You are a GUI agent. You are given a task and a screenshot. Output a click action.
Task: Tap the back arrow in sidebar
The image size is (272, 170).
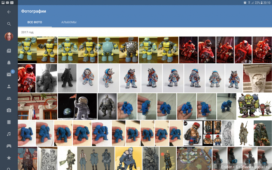click(x=9, y=12)
